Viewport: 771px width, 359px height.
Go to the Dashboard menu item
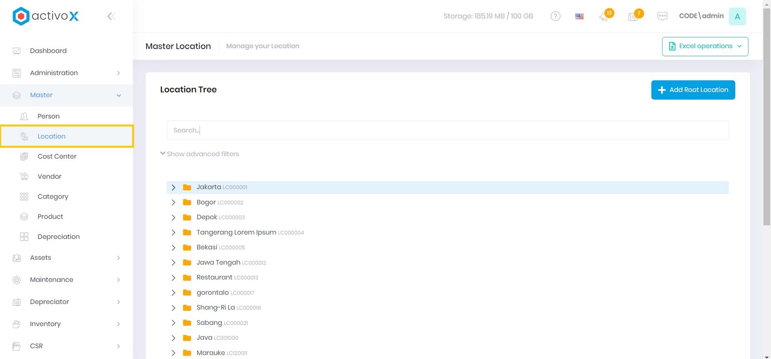point(48,51)
